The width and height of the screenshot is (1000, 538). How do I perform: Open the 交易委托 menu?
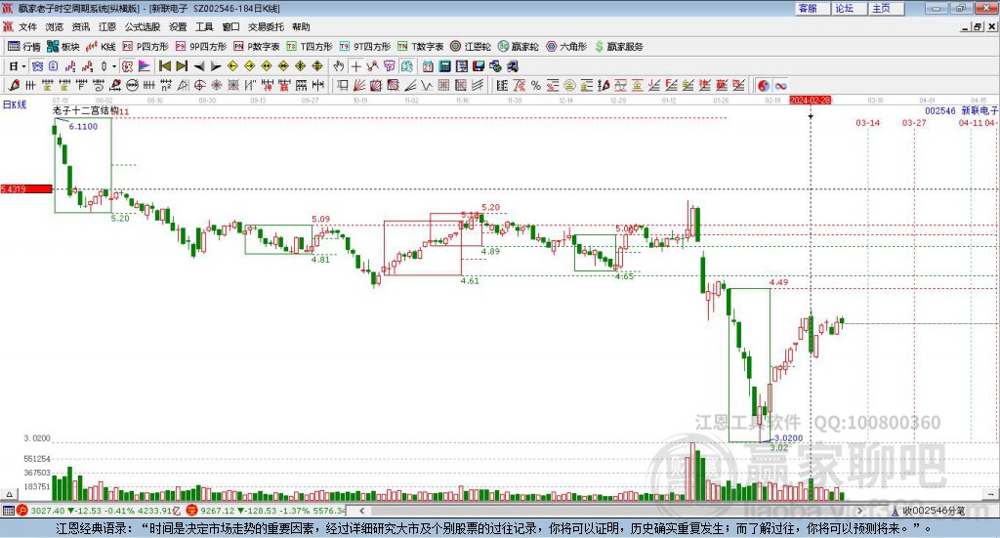click(x=266, y=26)
